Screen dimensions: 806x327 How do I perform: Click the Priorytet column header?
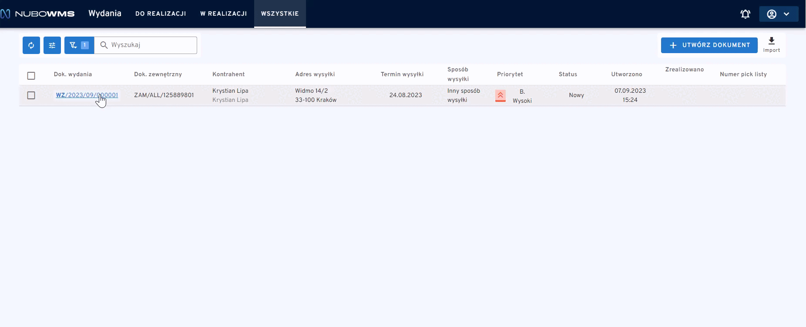coord(510,74)
